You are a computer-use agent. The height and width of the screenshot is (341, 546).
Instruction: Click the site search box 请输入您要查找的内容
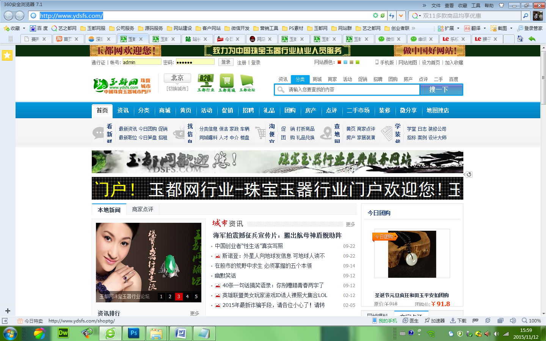click(347, 89)
